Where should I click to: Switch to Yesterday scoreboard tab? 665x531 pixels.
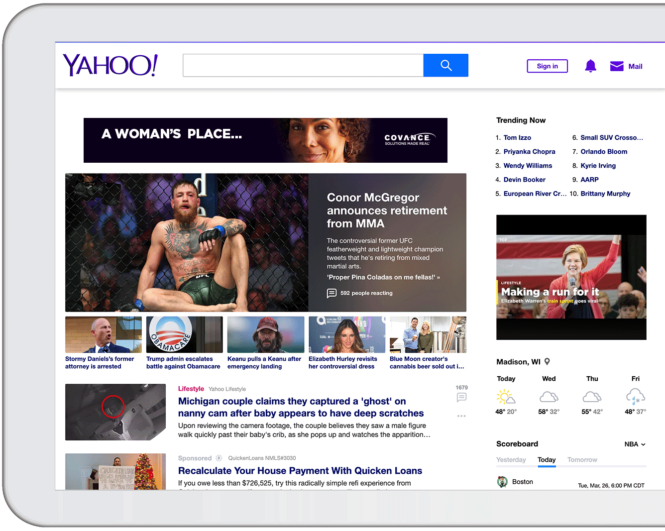tap(511, 460)
